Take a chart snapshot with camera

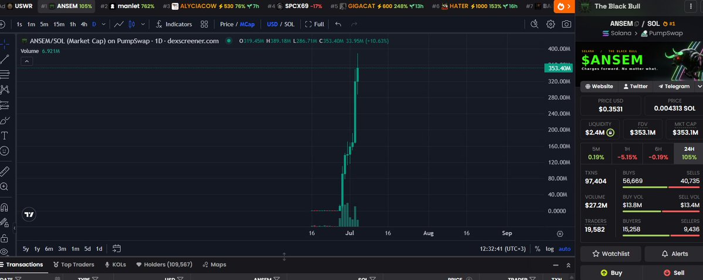coord(567,24)
